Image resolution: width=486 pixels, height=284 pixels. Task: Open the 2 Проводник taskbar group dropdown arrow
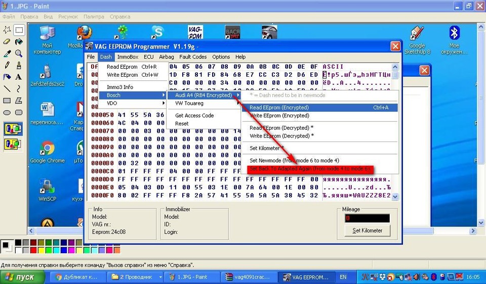coord(160,277)
